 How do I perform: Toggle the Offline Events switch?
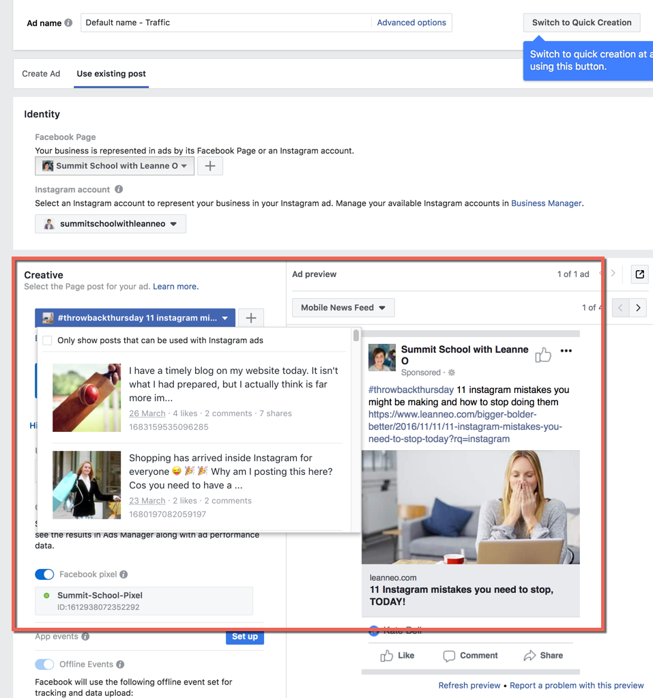pyautogui.click(x=44, y=664)
